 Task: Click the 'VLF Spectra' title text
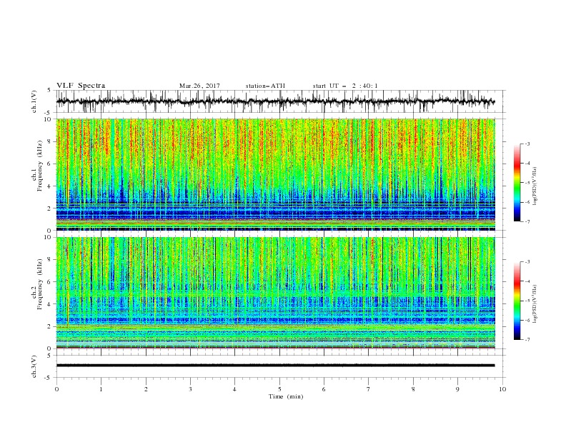click(x=81, y=86)
